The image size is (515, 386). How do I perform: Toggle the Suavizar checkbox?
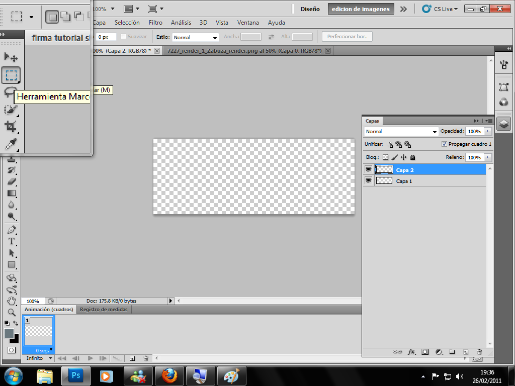click(124, 36)
